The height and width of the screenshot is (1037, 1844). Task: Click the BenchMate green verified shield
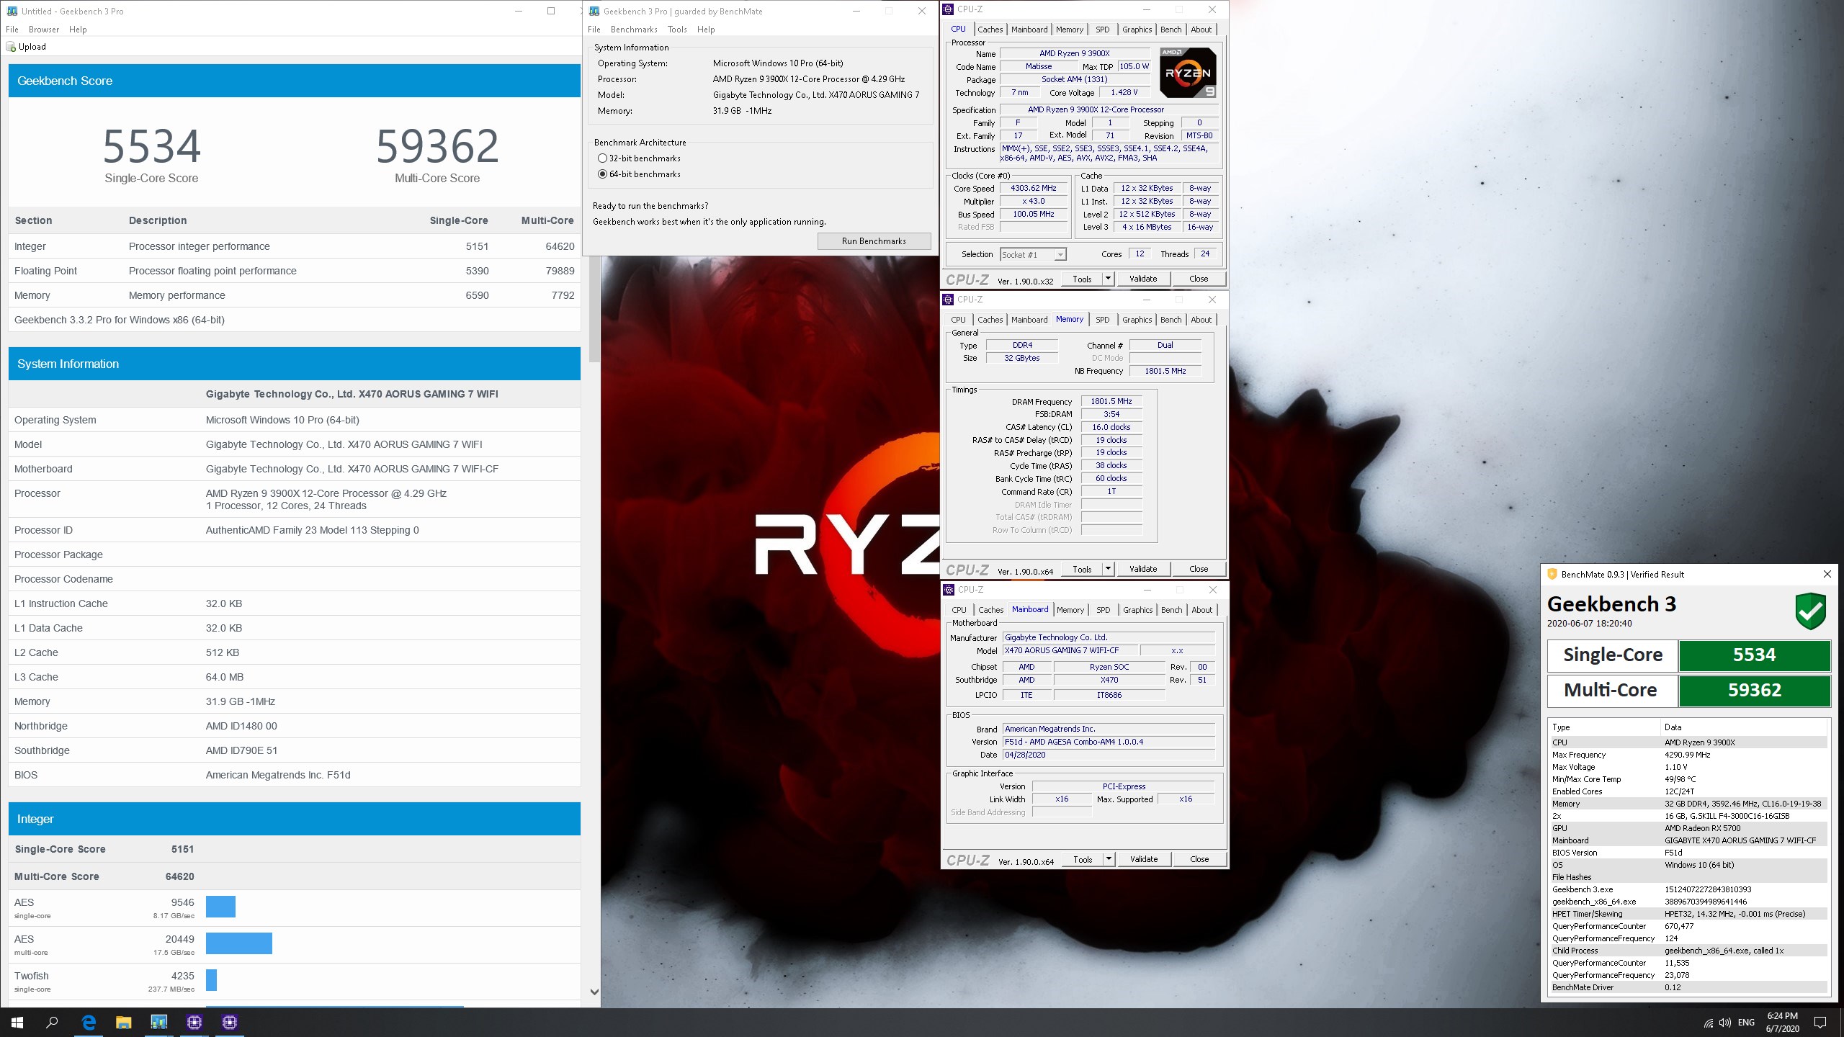coord(1810,611)
